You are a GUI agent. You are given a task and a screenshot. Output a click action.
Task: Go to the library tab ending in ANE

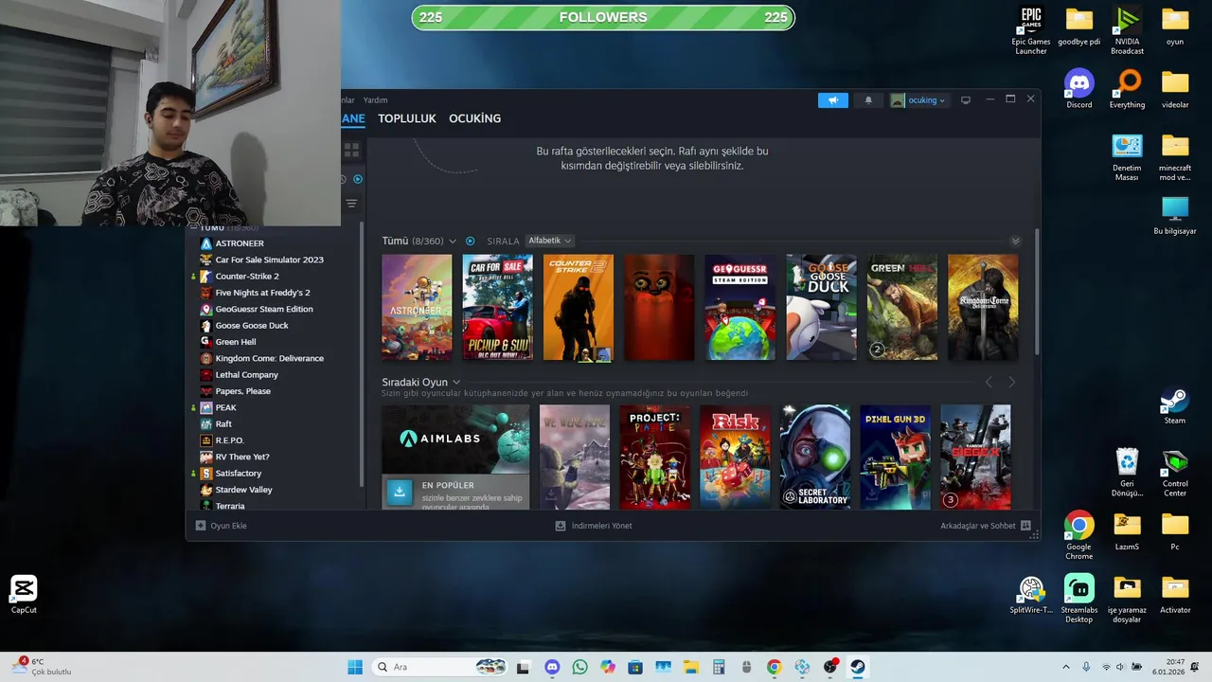tap(353, 118)
